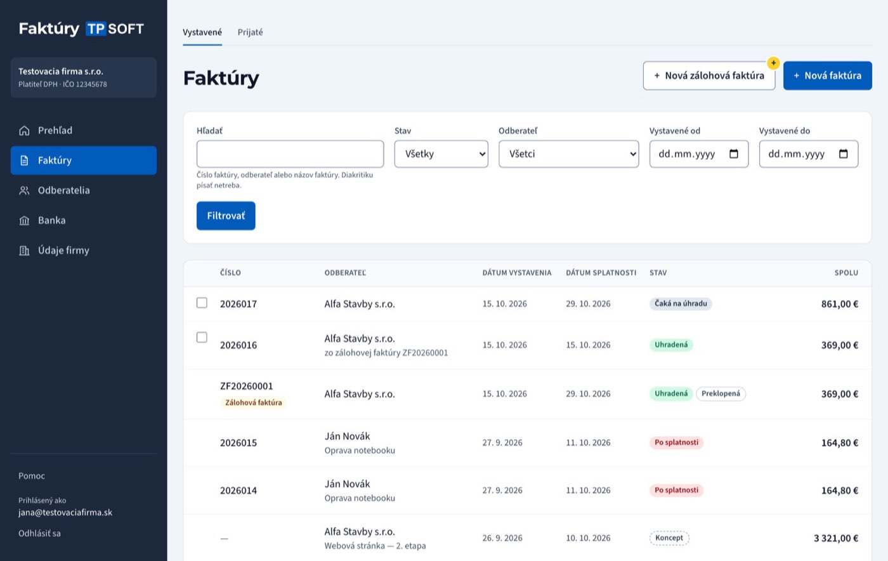Open Údaje firmy in the sidebar menu

[84, 251]
